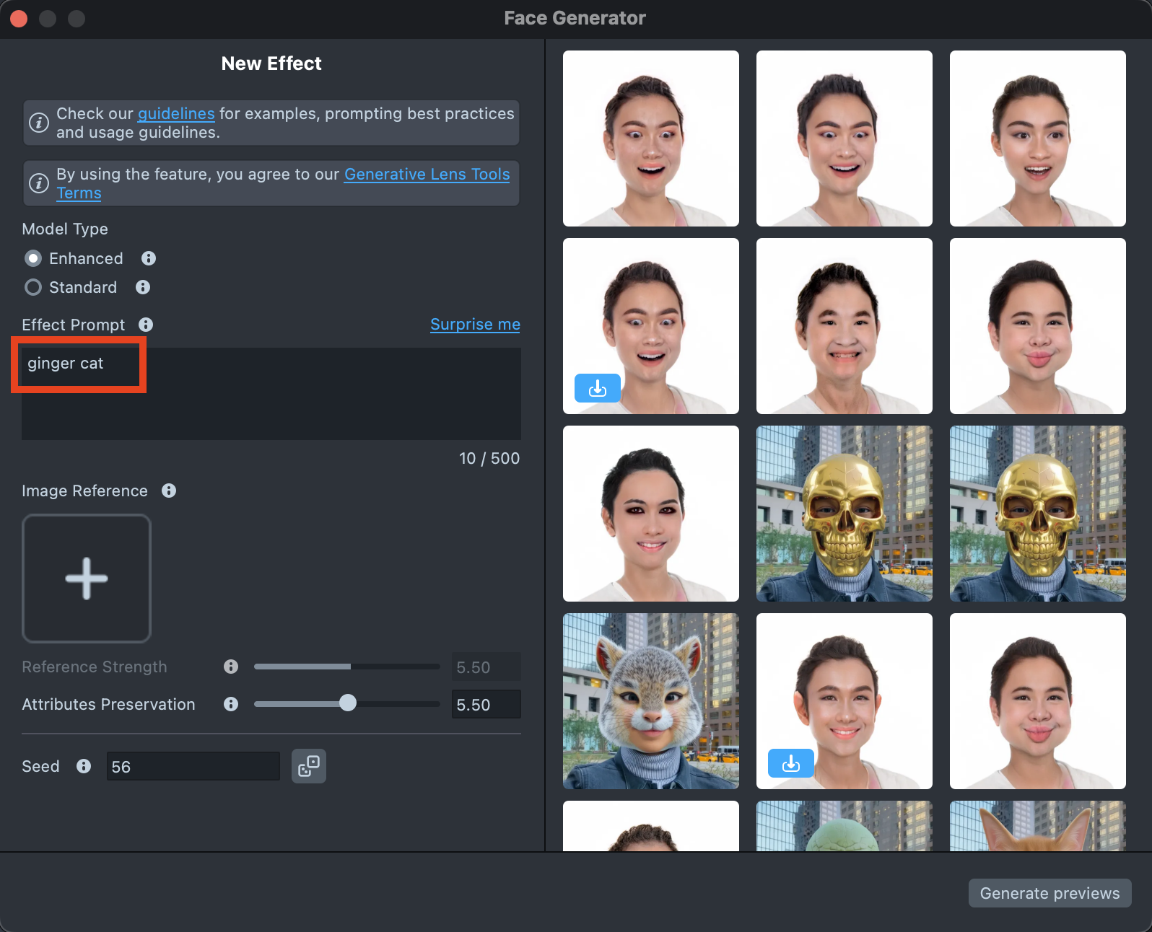Image resolution: width=1152 pixels, height=932 pixels.
Task: Select the Standard model type
Action: [33, 287]
